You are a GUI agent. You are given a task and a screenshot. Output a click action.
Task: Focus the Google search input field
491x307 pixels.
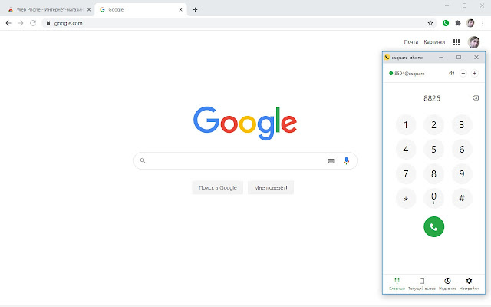[245, 160]
